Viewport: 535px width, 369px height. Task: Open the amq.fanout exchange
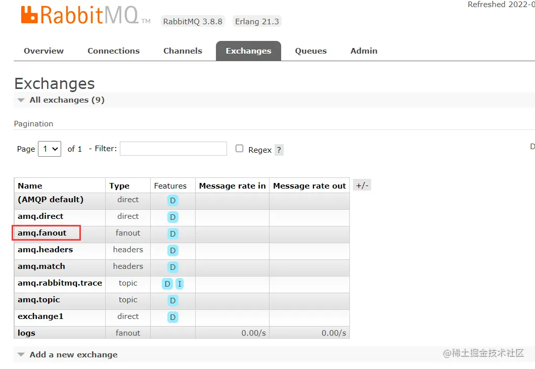coord(42,233)
